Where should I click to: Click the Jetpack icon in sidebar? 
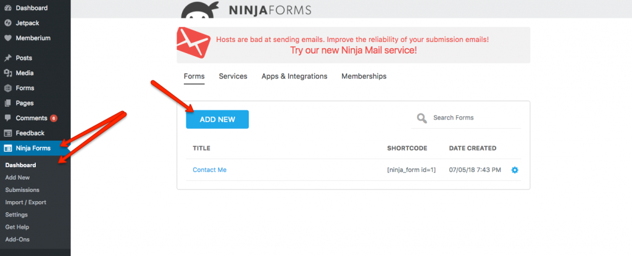[x=7, y=23]
